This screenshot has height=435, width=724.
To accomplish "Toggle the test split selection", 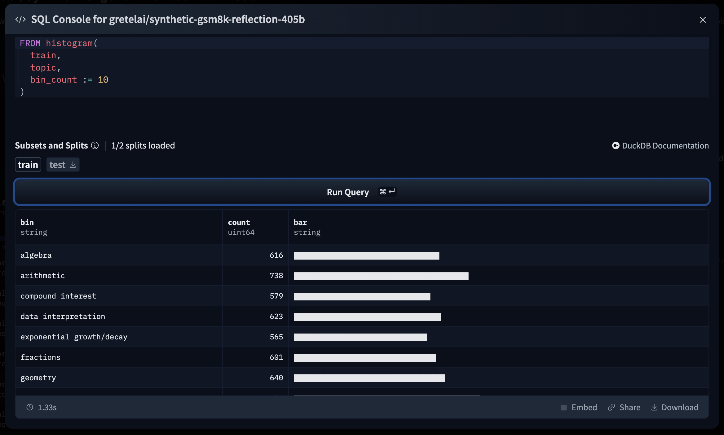I will coord(57,165).
